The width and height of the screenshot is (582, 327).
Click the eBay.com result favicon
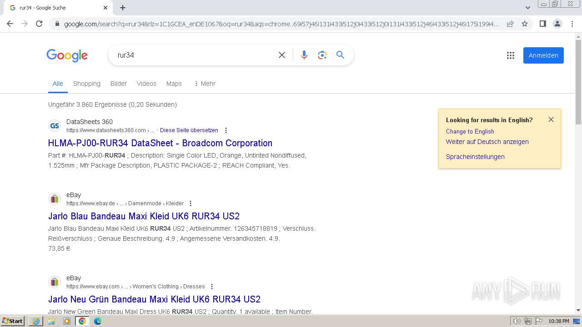(x=55, y=282)
